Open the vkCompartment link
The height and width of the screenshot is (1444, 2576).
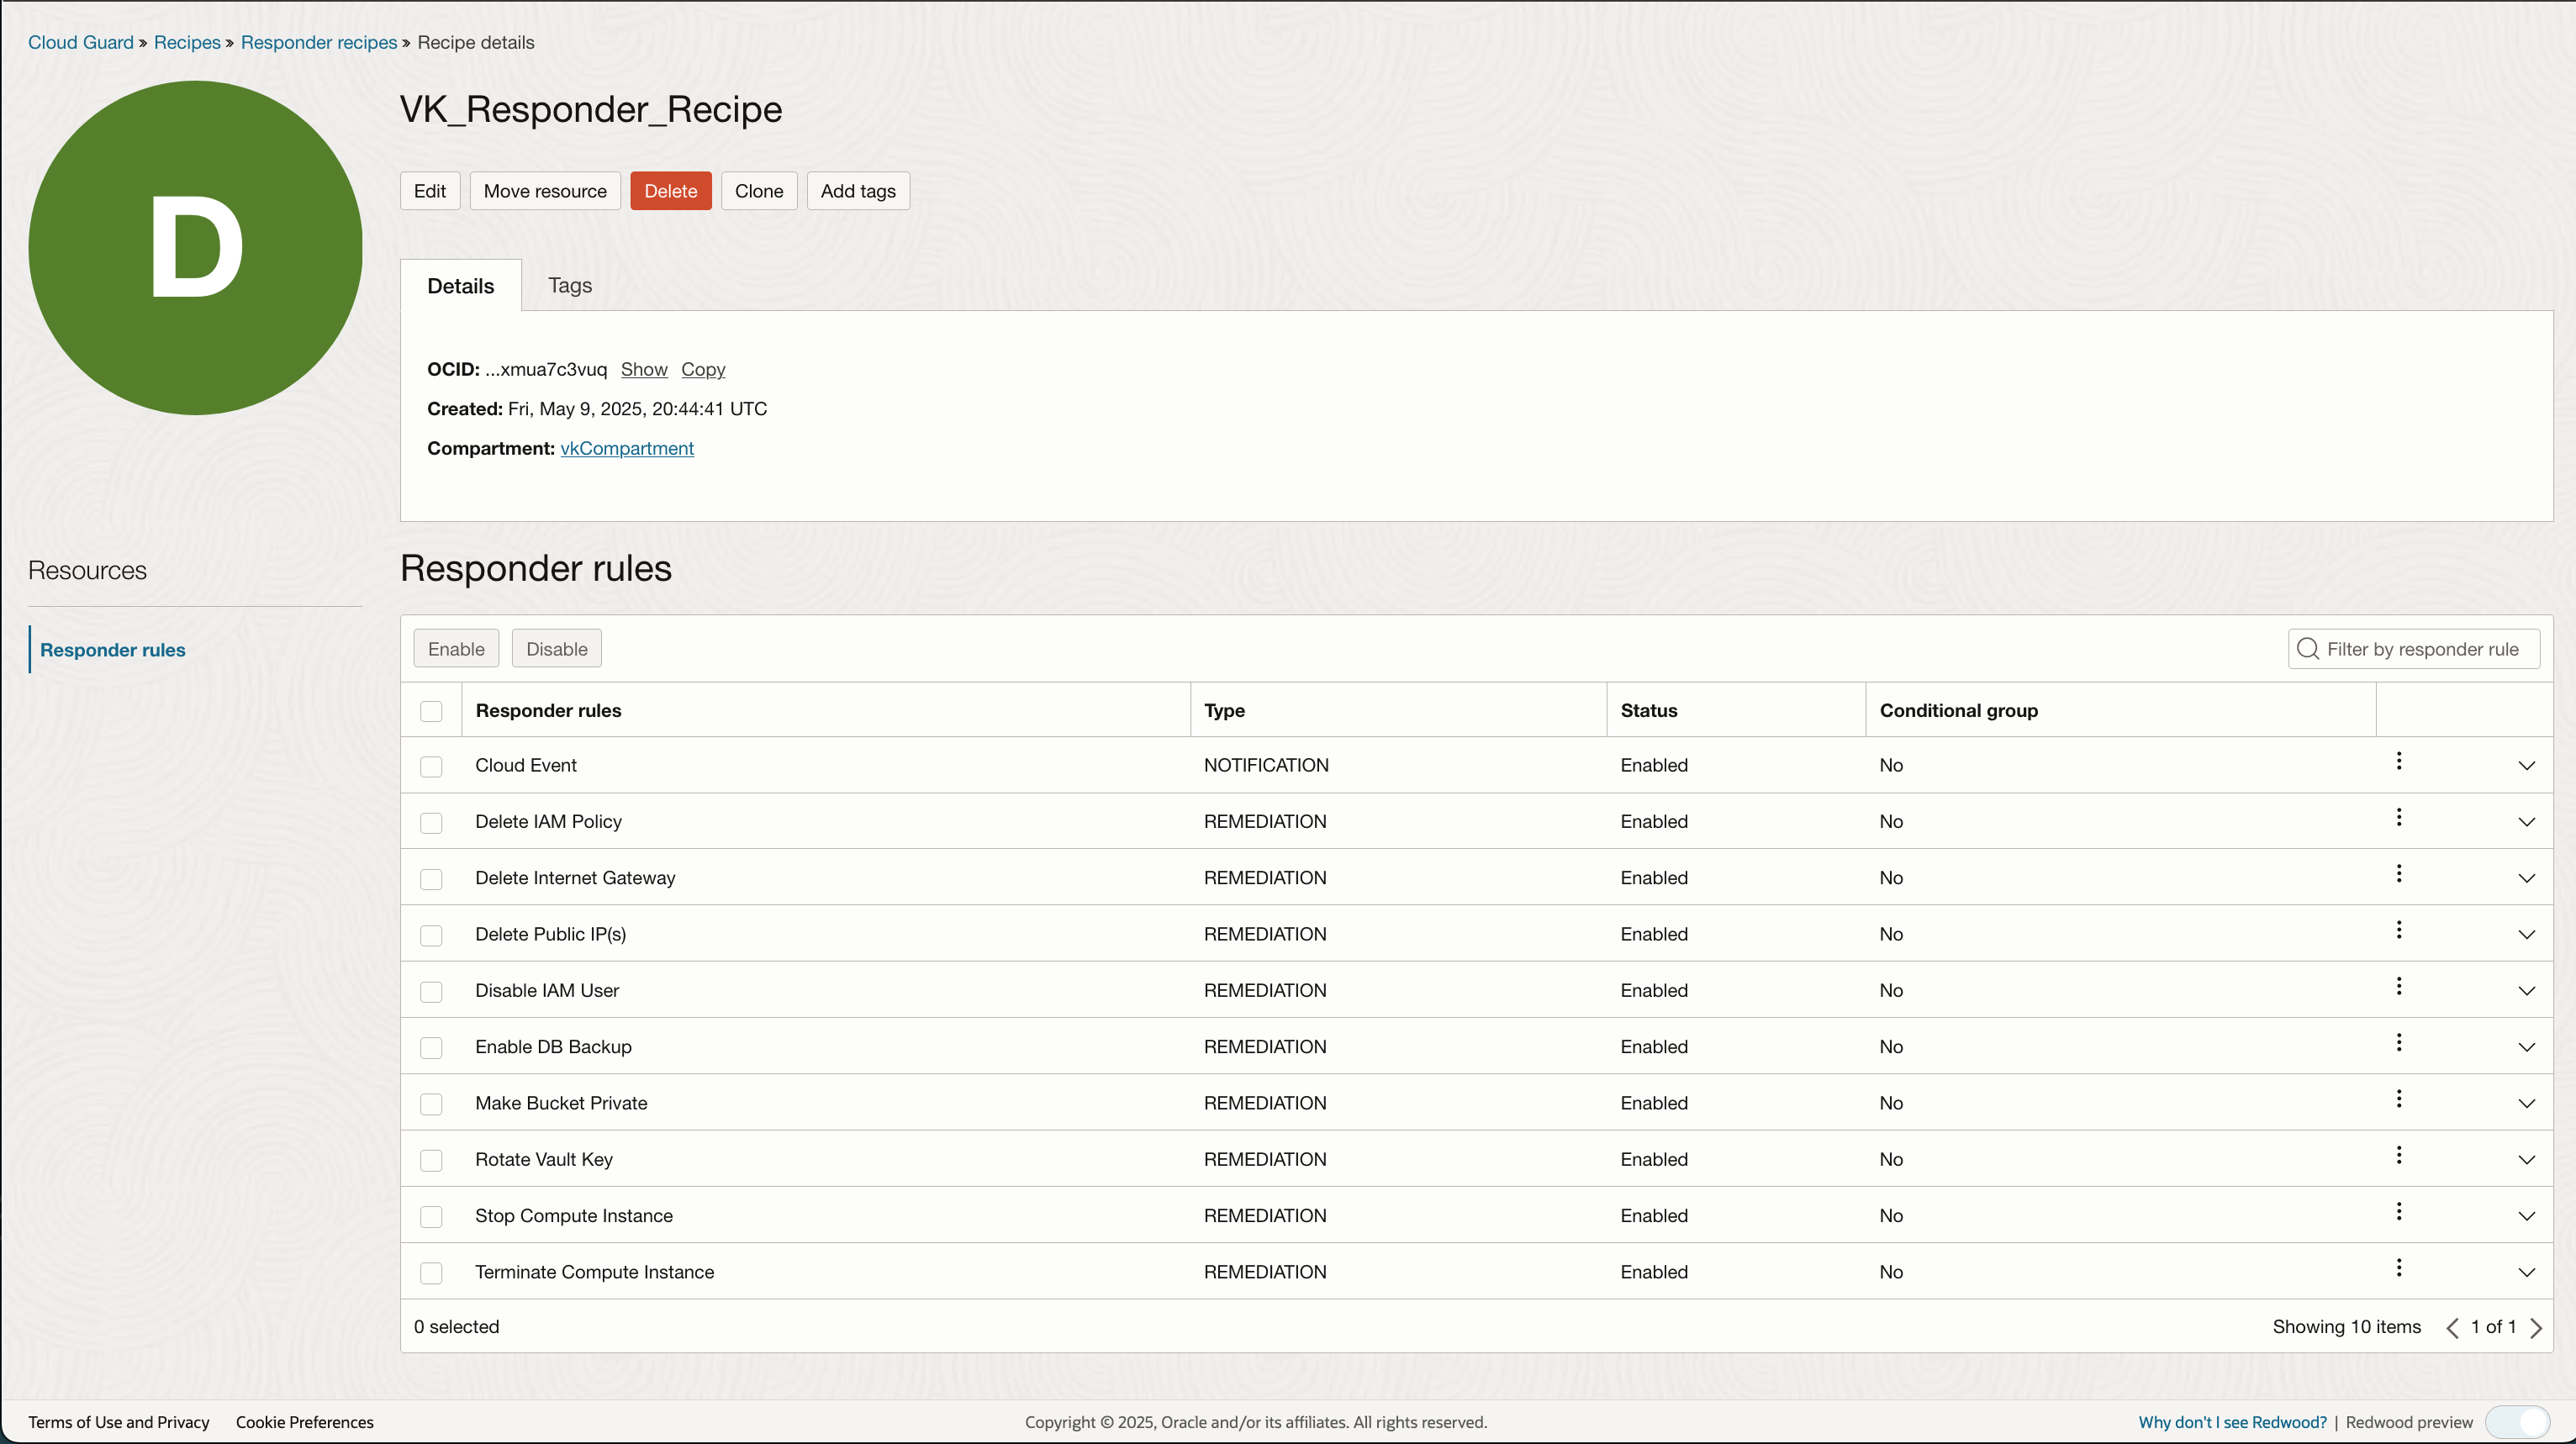pos(626,449)
